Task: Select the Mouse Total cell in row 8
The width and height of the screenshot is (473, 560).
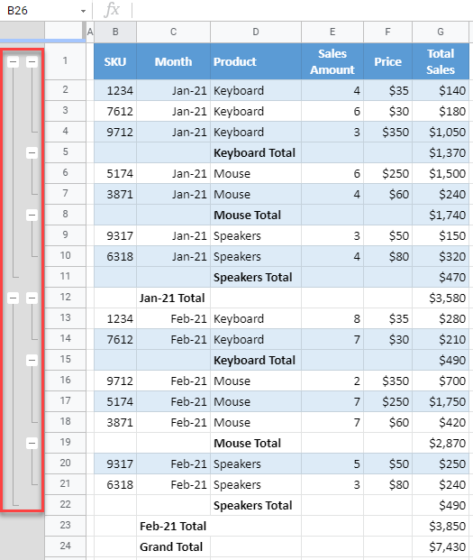Action: tap(256, 215)
